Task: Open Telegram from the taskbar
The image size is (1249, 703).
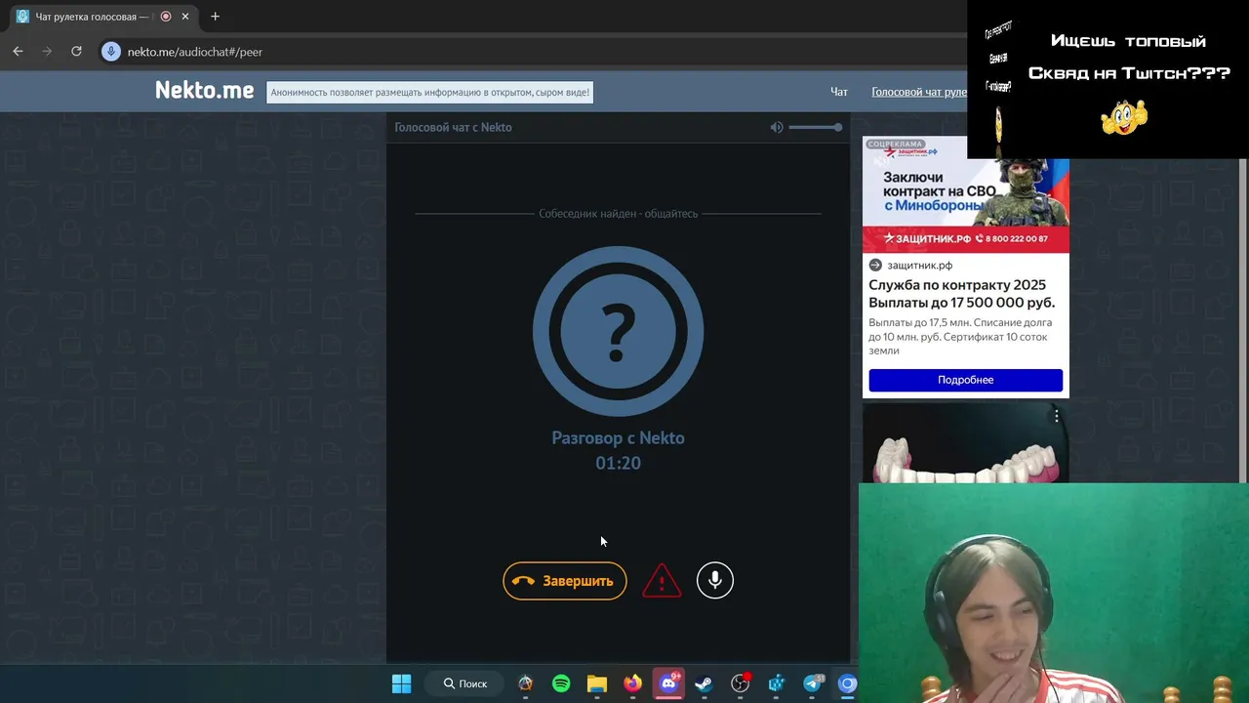Action: tap(812, 683)
